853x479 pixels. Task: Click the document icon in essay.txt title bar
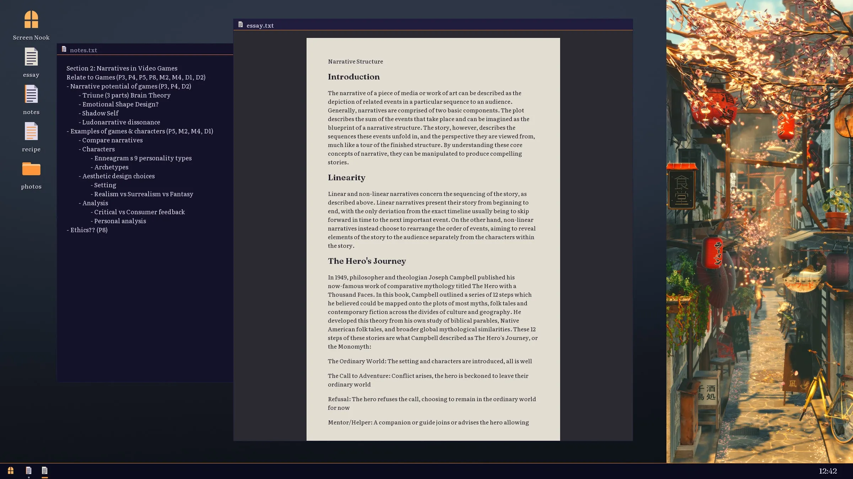[241, 24]
